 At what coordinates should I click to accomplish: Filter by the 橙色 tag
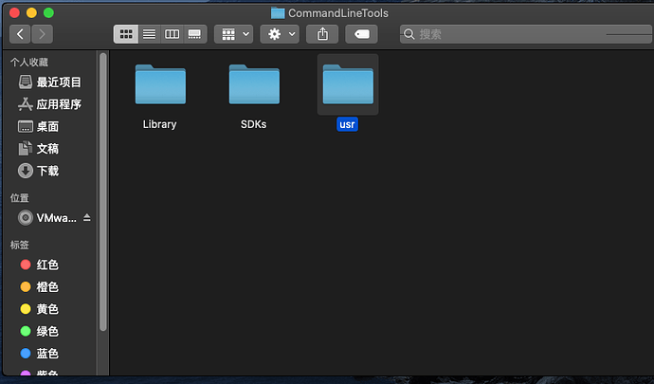[40, 286]
